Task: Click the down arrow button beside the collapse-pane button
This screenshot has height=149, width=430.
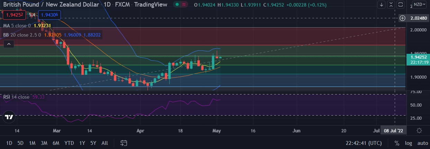Action: [381, 4]
